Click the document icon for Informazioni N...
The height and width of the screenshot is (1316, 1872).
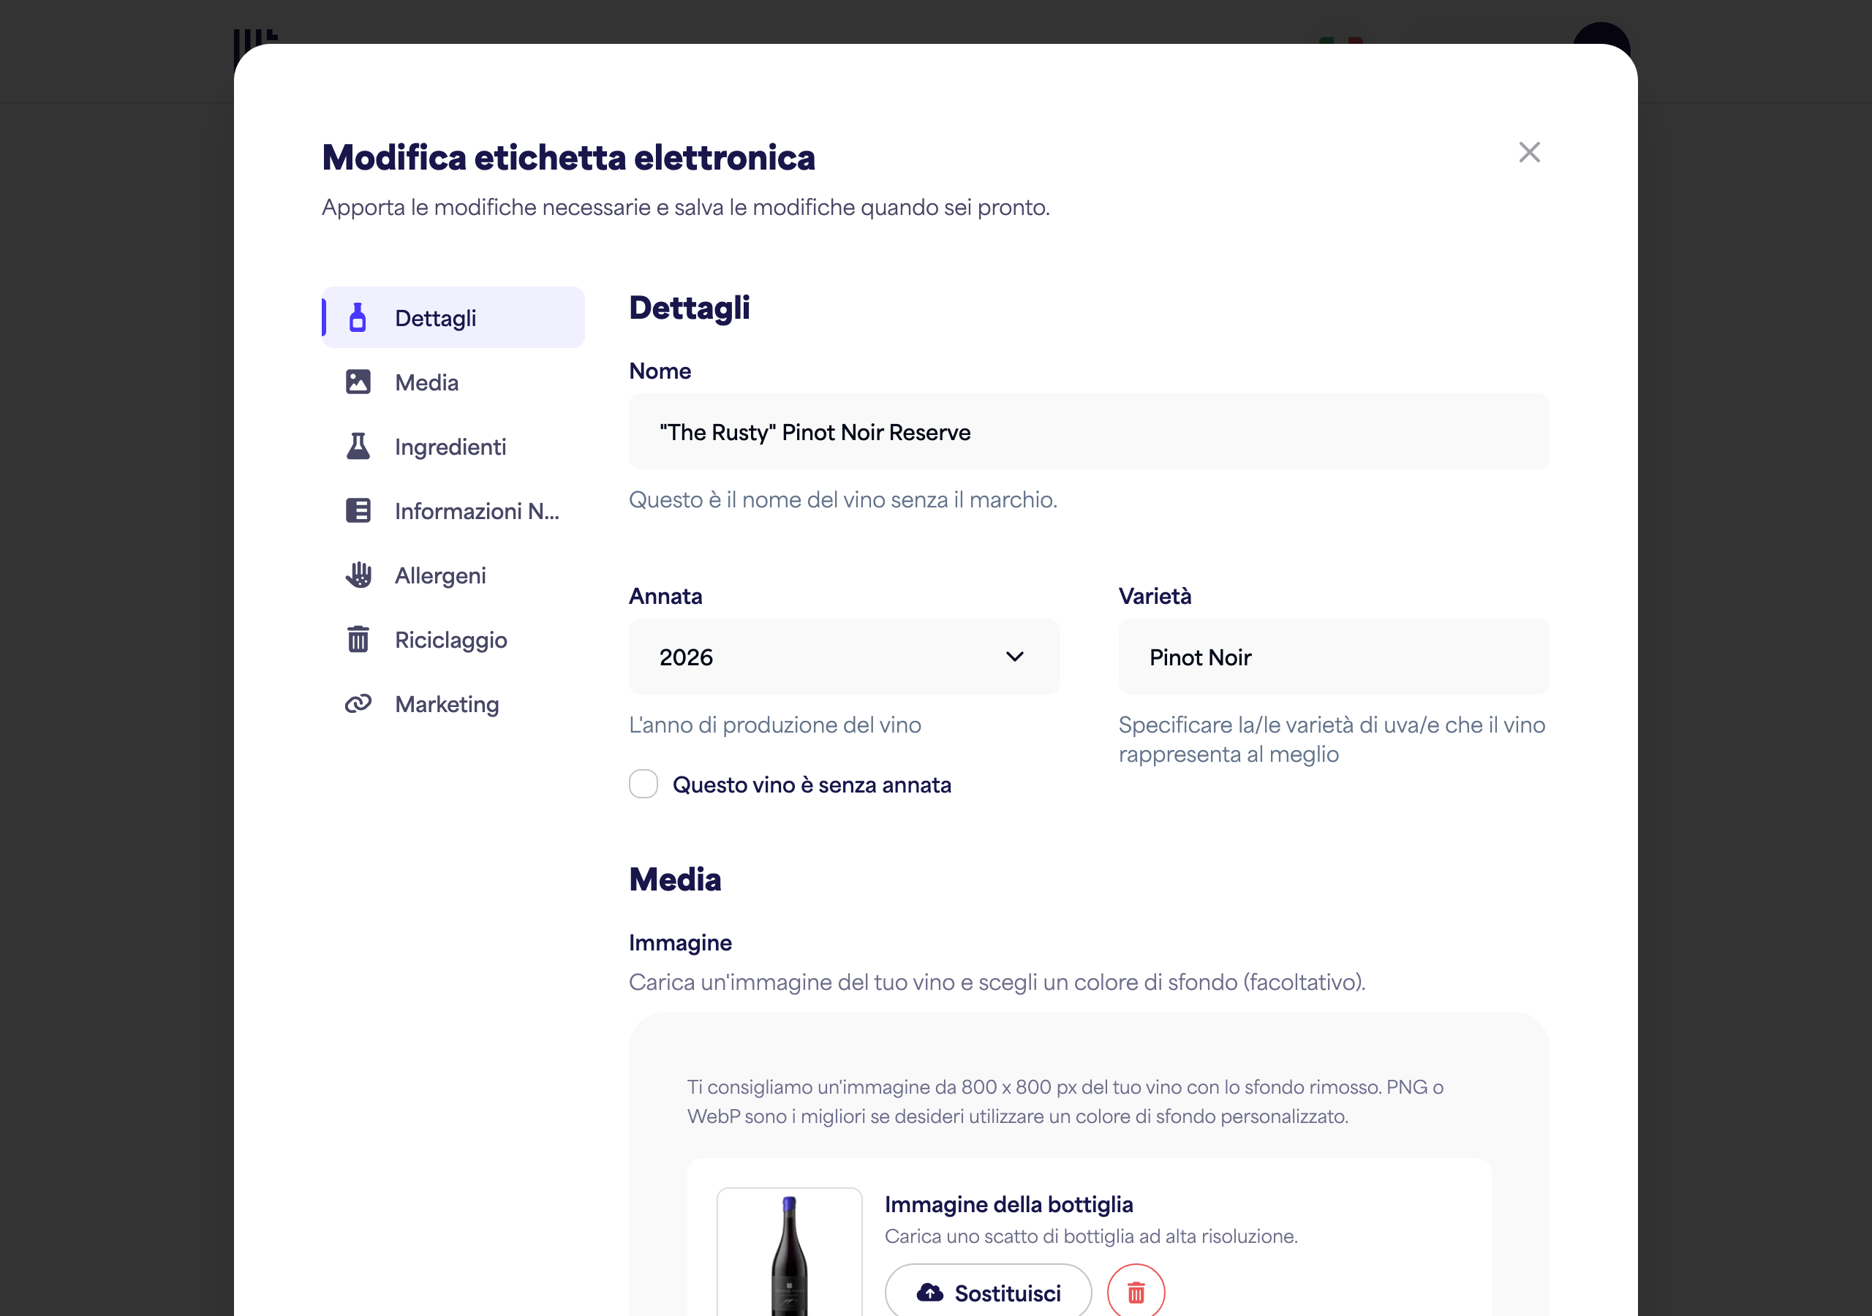pos(358,510)
